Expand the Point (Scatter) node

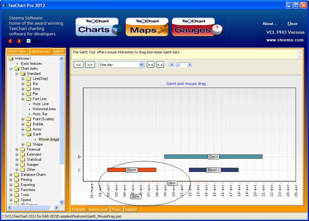23,119
